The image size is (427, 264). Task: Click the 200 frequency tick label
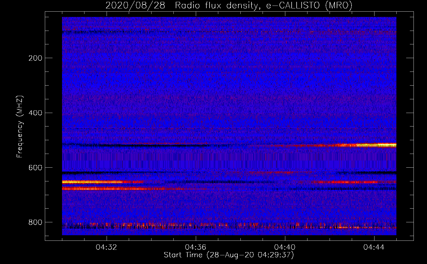[35, 58]
